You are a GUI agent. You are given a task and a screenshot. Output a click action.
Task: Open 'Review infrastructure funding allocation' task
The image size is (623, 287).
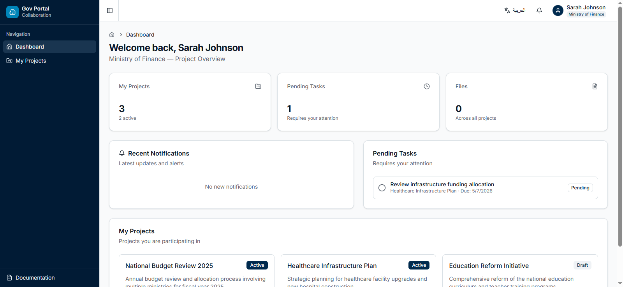click(442, 184)
